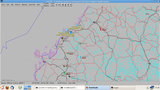Select the station icon ending /9-1 at the road junction
Screen dimensions: 160x90
click(94, 22)
